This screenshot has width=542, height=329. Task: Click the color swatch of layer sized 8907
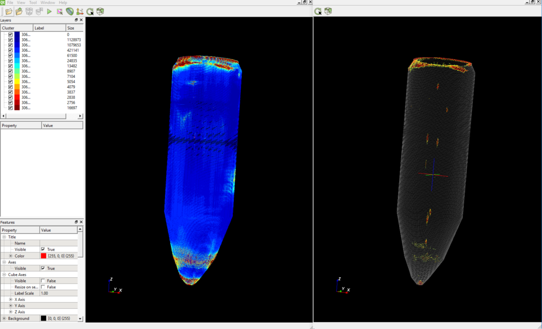click(17, 71)
